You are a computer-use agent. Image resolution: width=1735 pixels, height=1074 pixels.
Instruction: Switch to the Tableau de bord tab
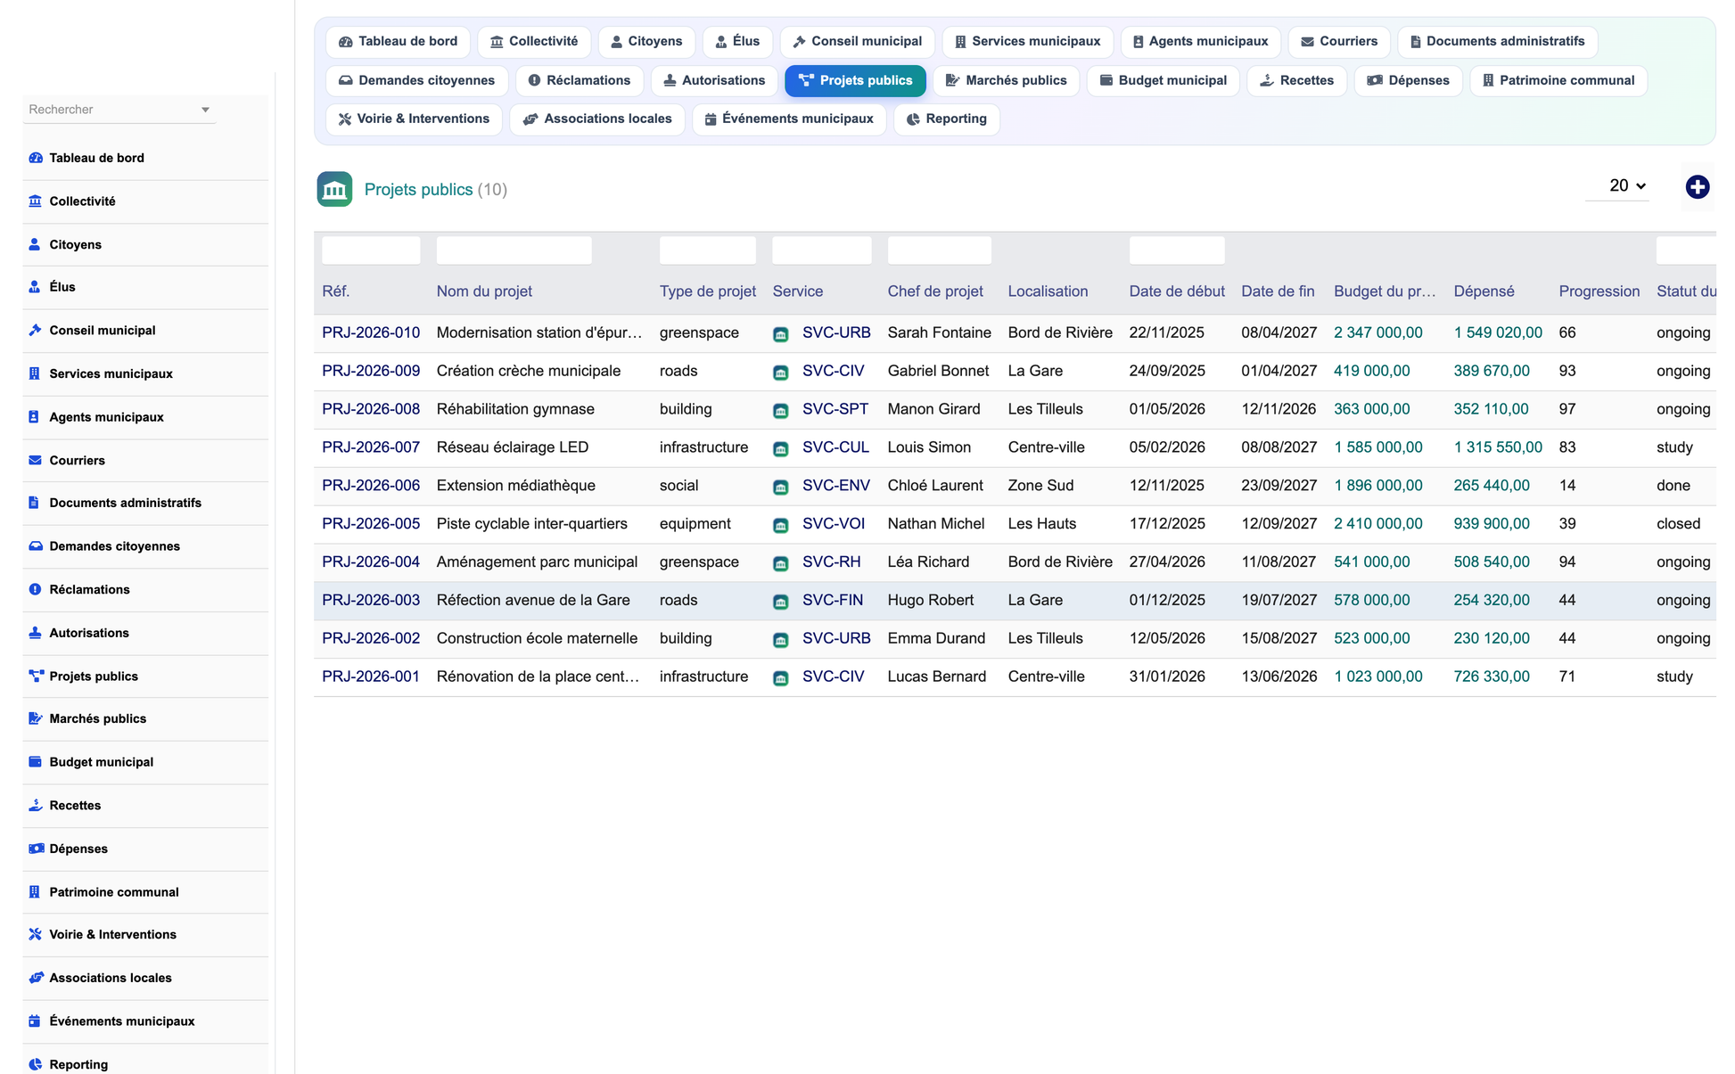[x=398, y=41]
